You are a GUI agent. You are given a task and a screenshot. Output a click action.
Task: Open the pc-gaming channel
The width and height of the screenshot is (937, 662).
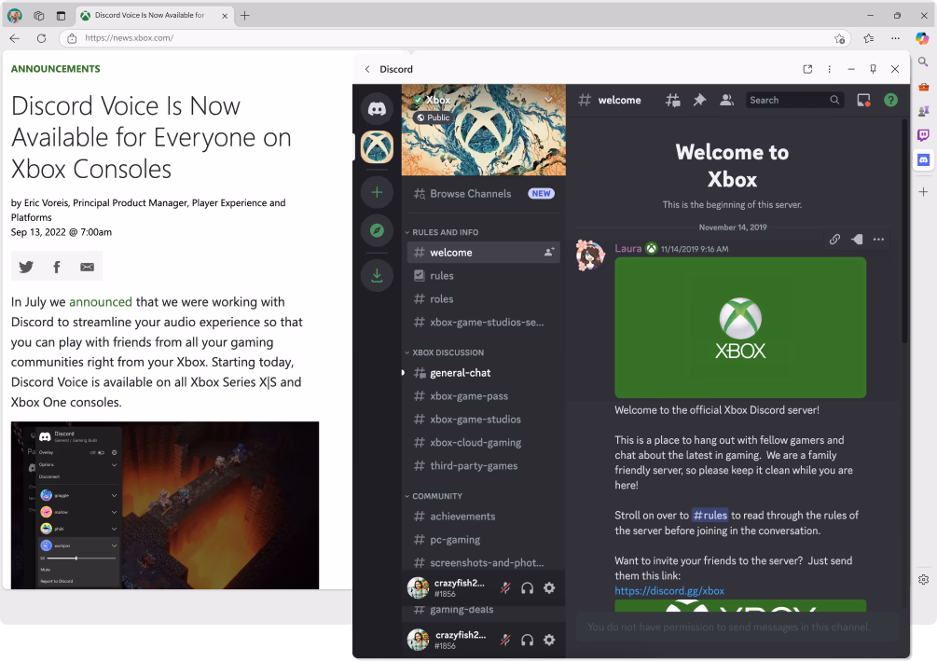tap(484, 540)
